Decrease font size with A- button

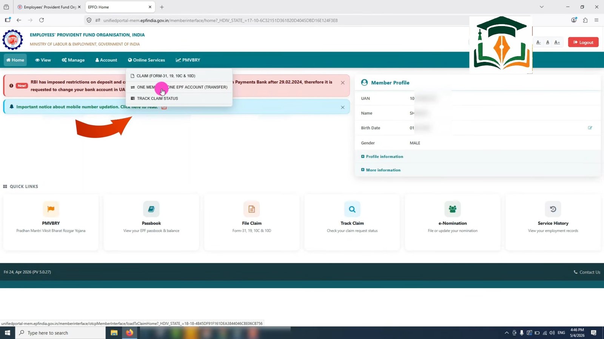[x=538, y=43]
